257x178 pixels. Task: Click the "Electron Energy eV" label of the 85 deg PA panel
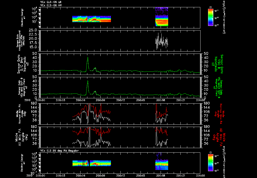[x=23, y=163]
